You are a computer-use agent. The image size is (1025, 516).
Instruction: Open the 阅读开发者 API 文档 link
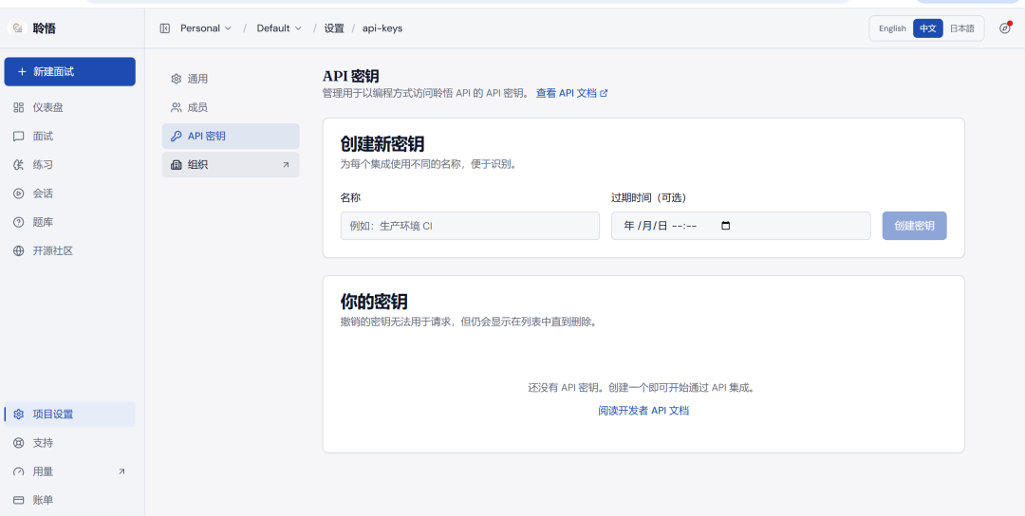click(643, 411)
